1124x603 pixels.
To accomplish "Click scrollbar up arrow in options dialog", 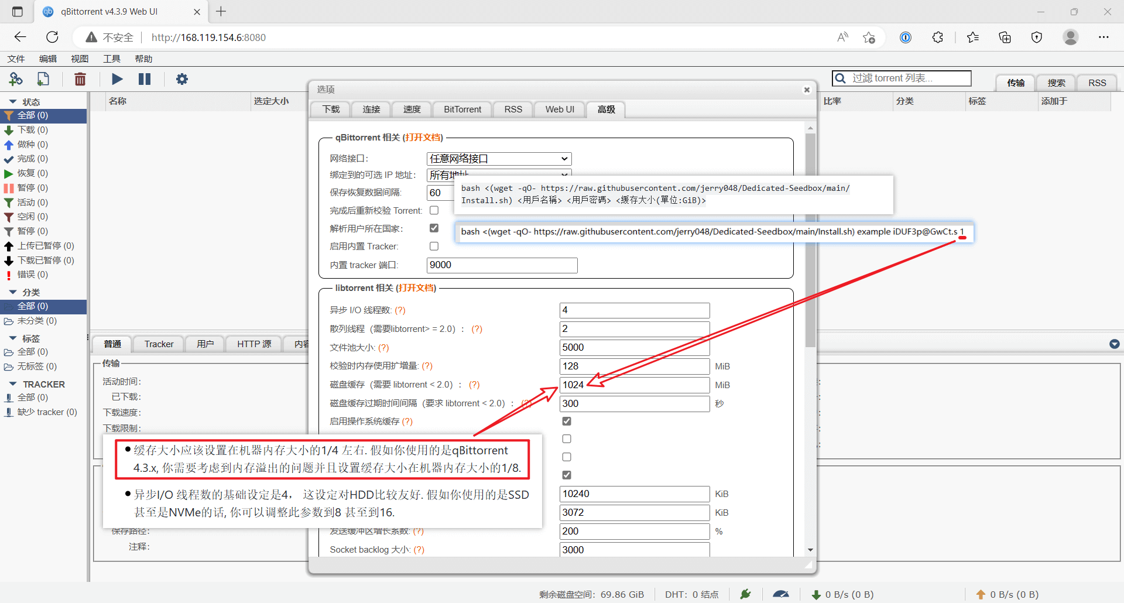I will pyautogui.click(x=810, y=128).
